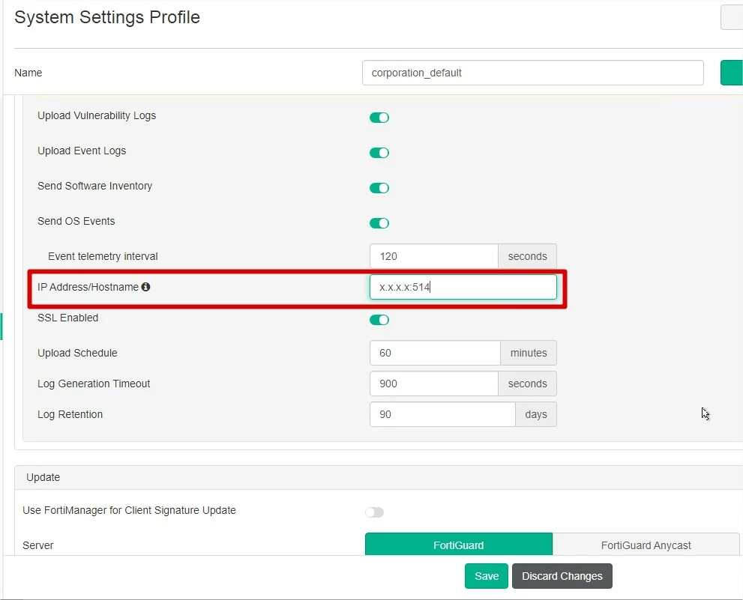Click the 'minutes' unit label
This screenshot has width=743, height=600.
coord(529,353)
